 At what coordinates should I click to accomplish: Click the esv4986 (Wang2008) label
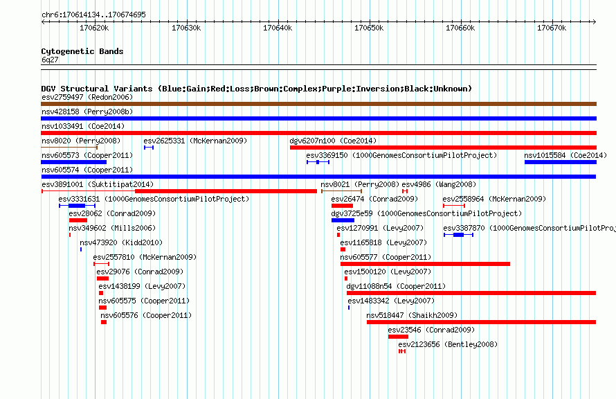439,184
